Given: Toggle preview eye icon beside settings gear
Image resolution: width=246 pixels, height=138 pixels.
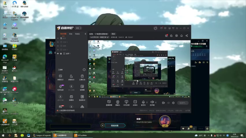Looking at the screenshot, I should 168,103.
